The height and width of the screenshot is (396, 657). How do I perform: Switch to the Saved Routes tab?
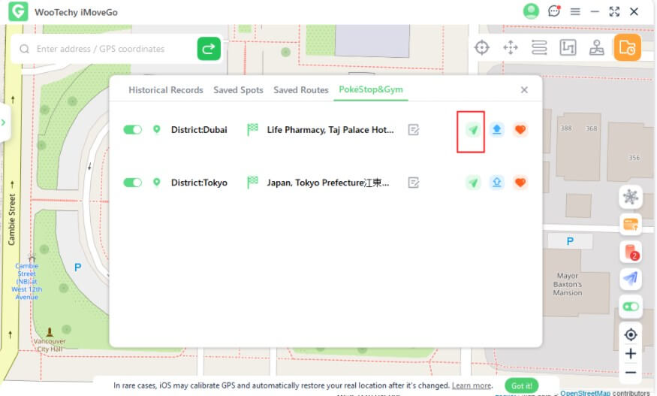click(x=300, y=90)
